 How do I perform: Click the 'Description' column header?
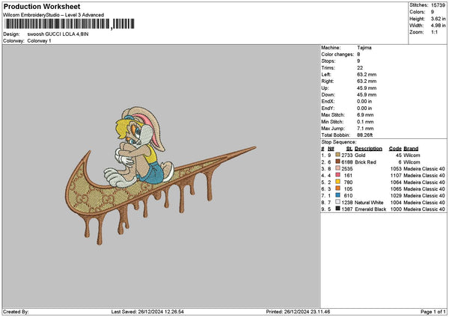tap(368, 149)
